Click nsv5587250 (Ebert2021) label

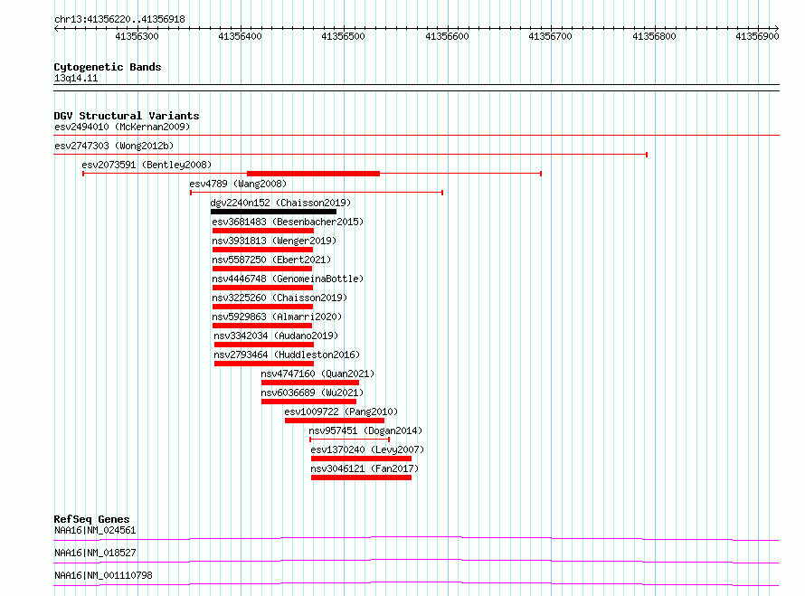pos(271,260)
